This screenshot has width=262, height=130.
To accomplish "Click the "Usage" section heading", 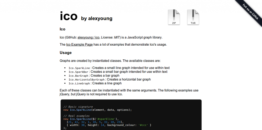I will (x=66, y=53).
